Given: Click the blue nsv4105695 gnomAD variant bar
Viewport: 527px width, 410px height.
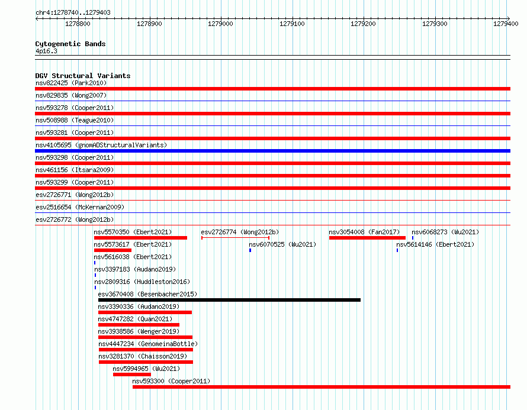Looking at the screenshot, I should (x=272, y=151).
